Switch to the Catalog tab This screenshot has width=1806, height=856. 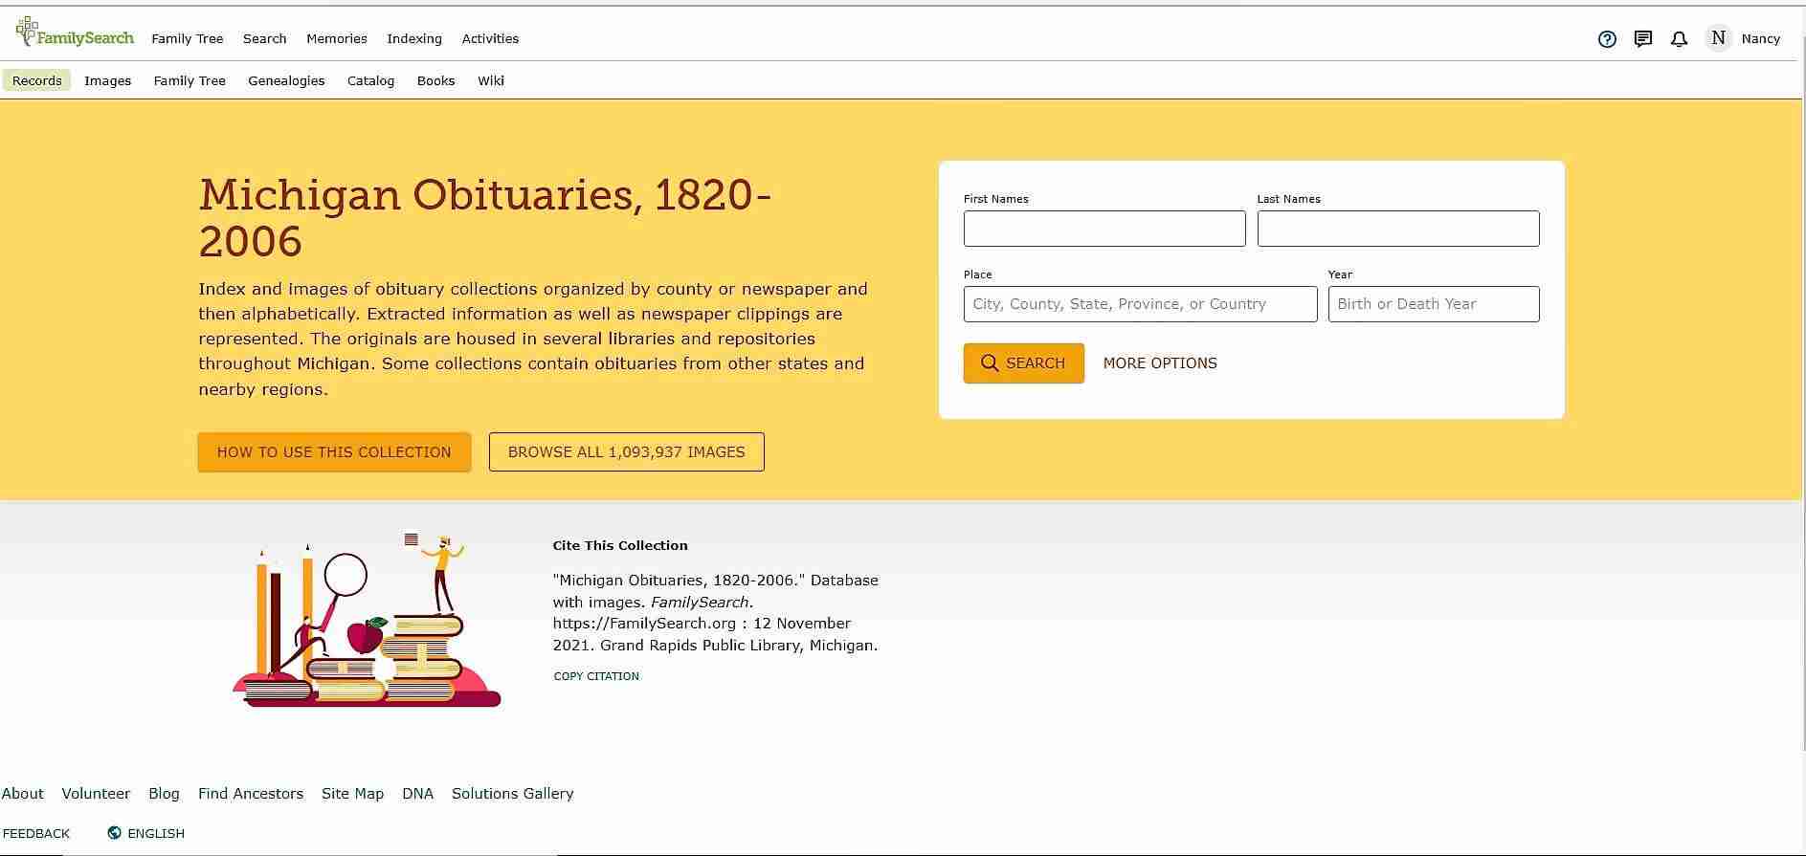[370, 81]
